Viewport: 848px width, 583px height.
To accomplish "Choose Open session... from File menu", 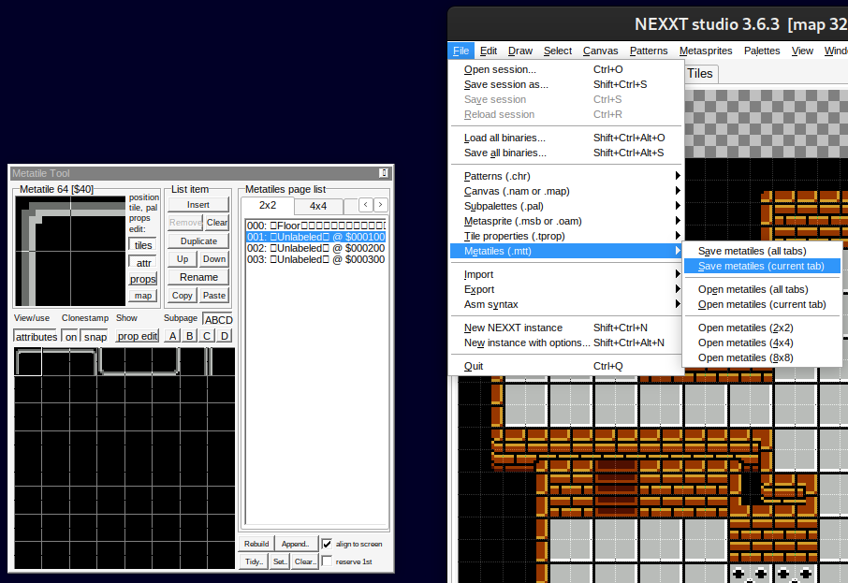I will pyautogui.click(x=566, y=69).
